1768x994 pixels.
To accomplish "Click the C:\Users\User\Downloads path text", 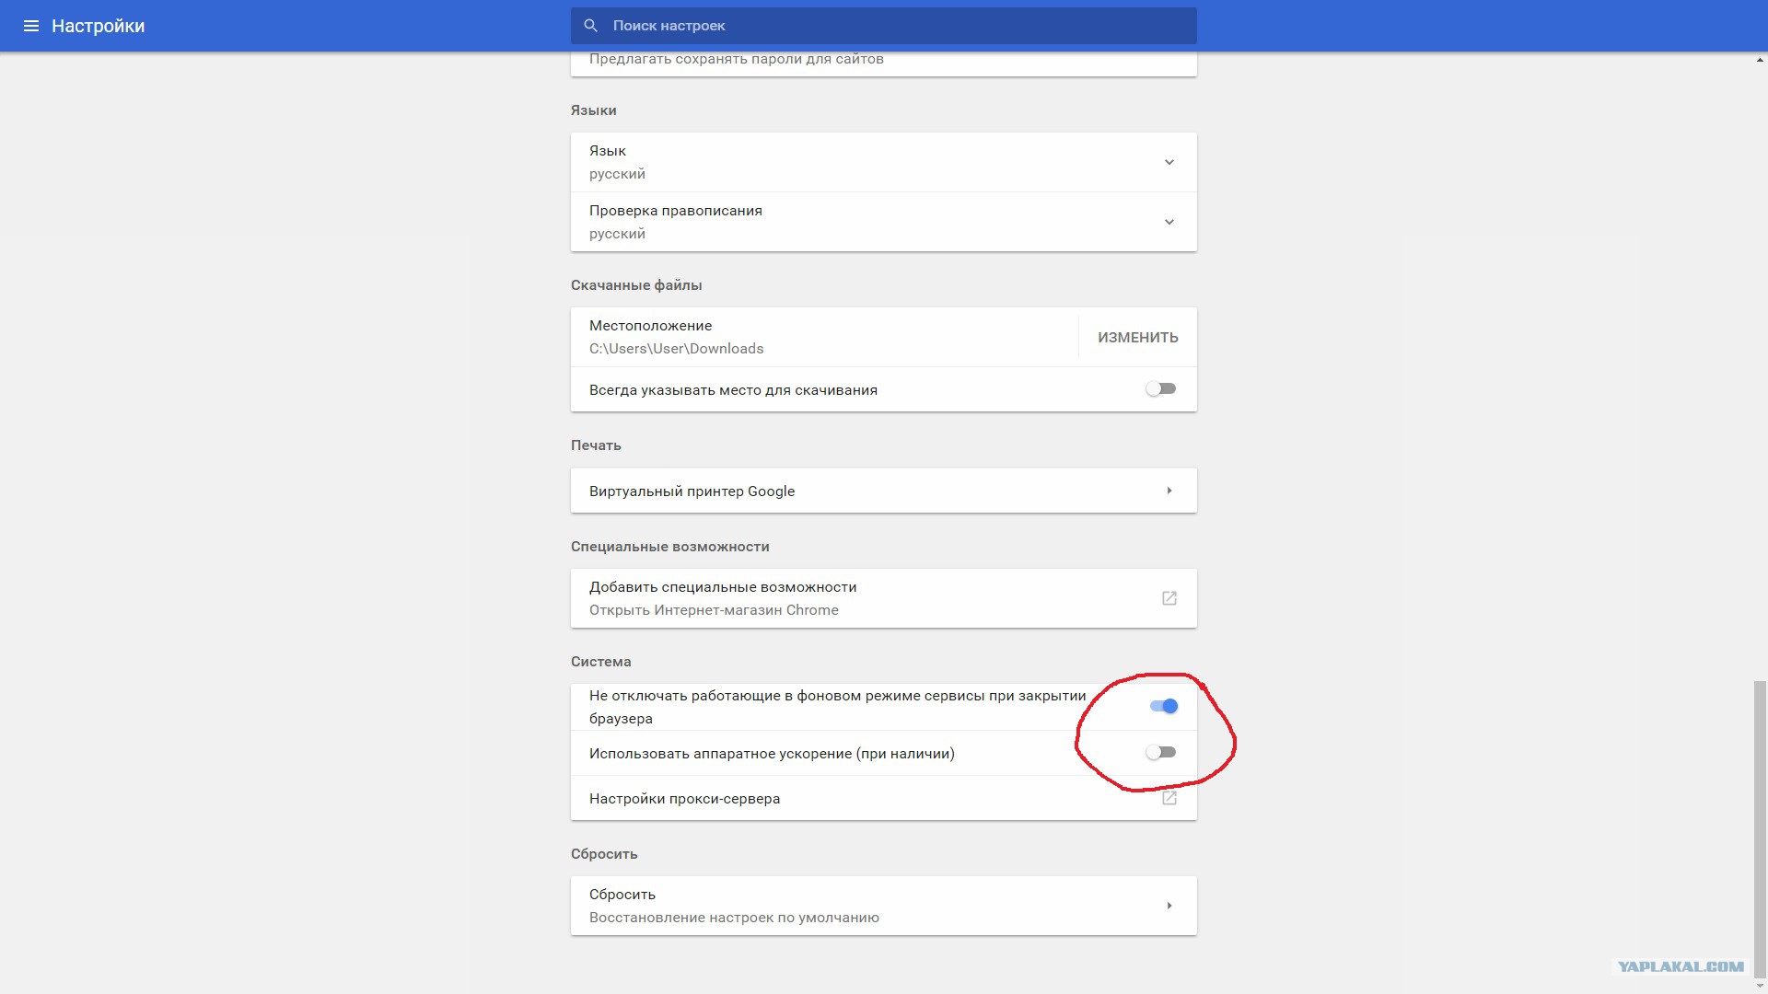I will [x=676, y=349].
